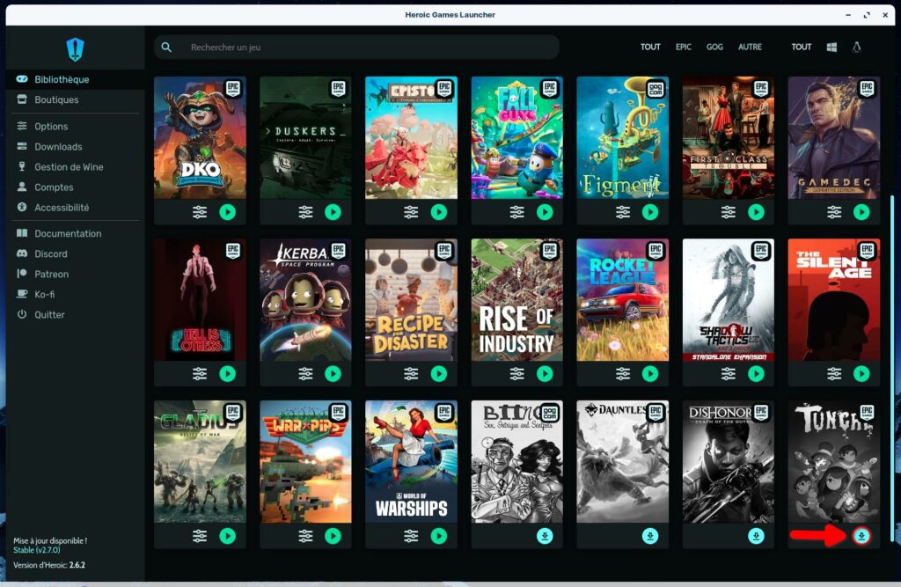Show only GOG store games

[x=714, y=48]
